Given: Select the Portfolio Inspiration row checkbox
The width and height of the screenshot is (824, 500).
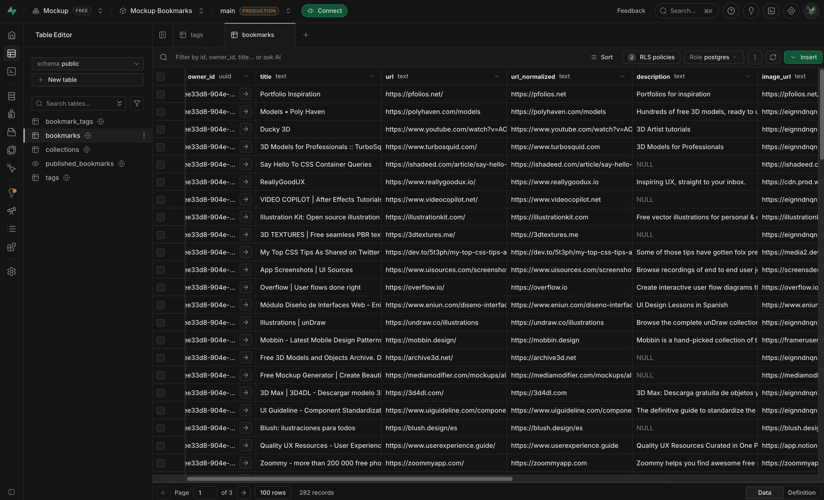Looking at the screenshot, I should click(161, 94).
